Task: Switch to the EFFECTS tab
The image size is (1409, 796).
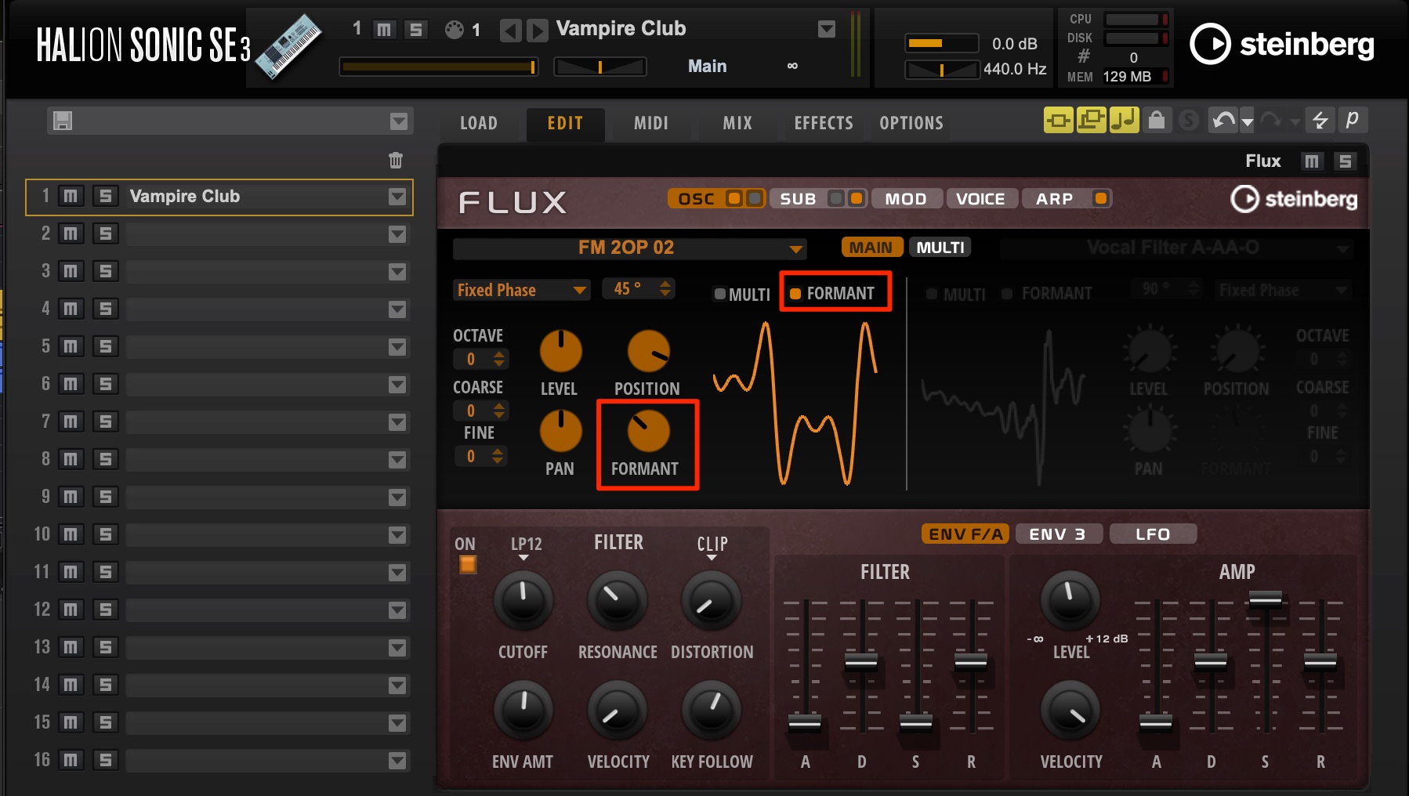Action: pyautogui.click(x=824, y=123)
